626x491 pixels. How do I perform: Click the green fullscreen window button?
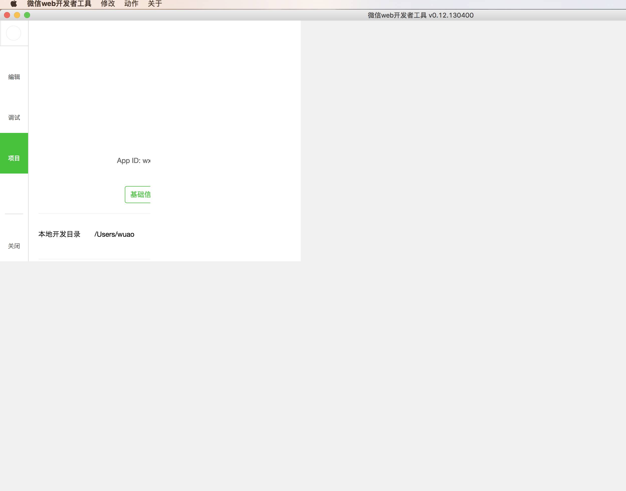(27, 15)
